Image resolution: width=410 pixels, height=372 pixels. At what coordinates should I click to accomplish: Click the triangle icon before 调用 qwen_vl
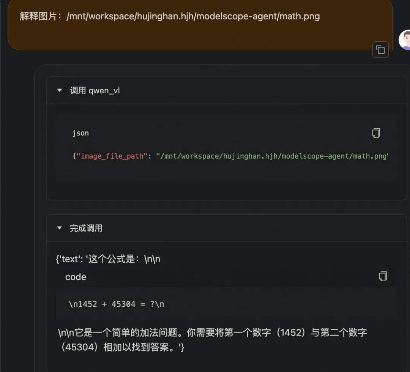point(59,90)
